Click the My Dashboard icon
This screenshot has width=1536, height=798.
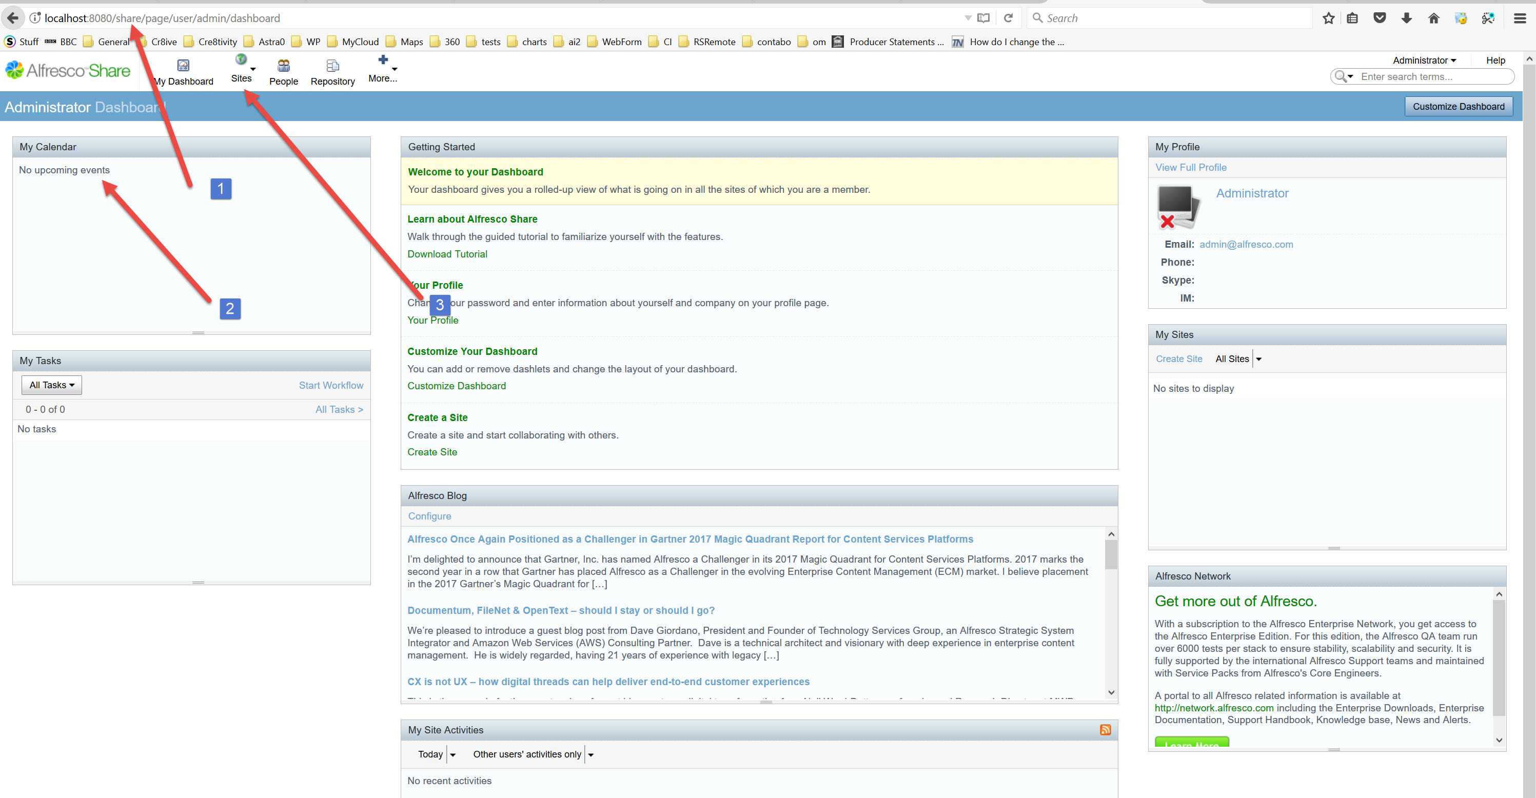[x=183, y=66]
